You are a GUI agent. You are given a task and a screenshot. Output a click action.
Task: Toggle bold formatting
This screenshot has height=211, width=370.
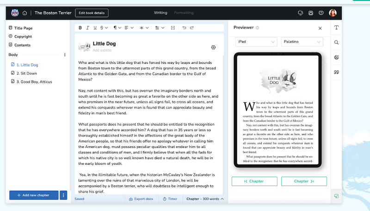[x=80, y=28]
